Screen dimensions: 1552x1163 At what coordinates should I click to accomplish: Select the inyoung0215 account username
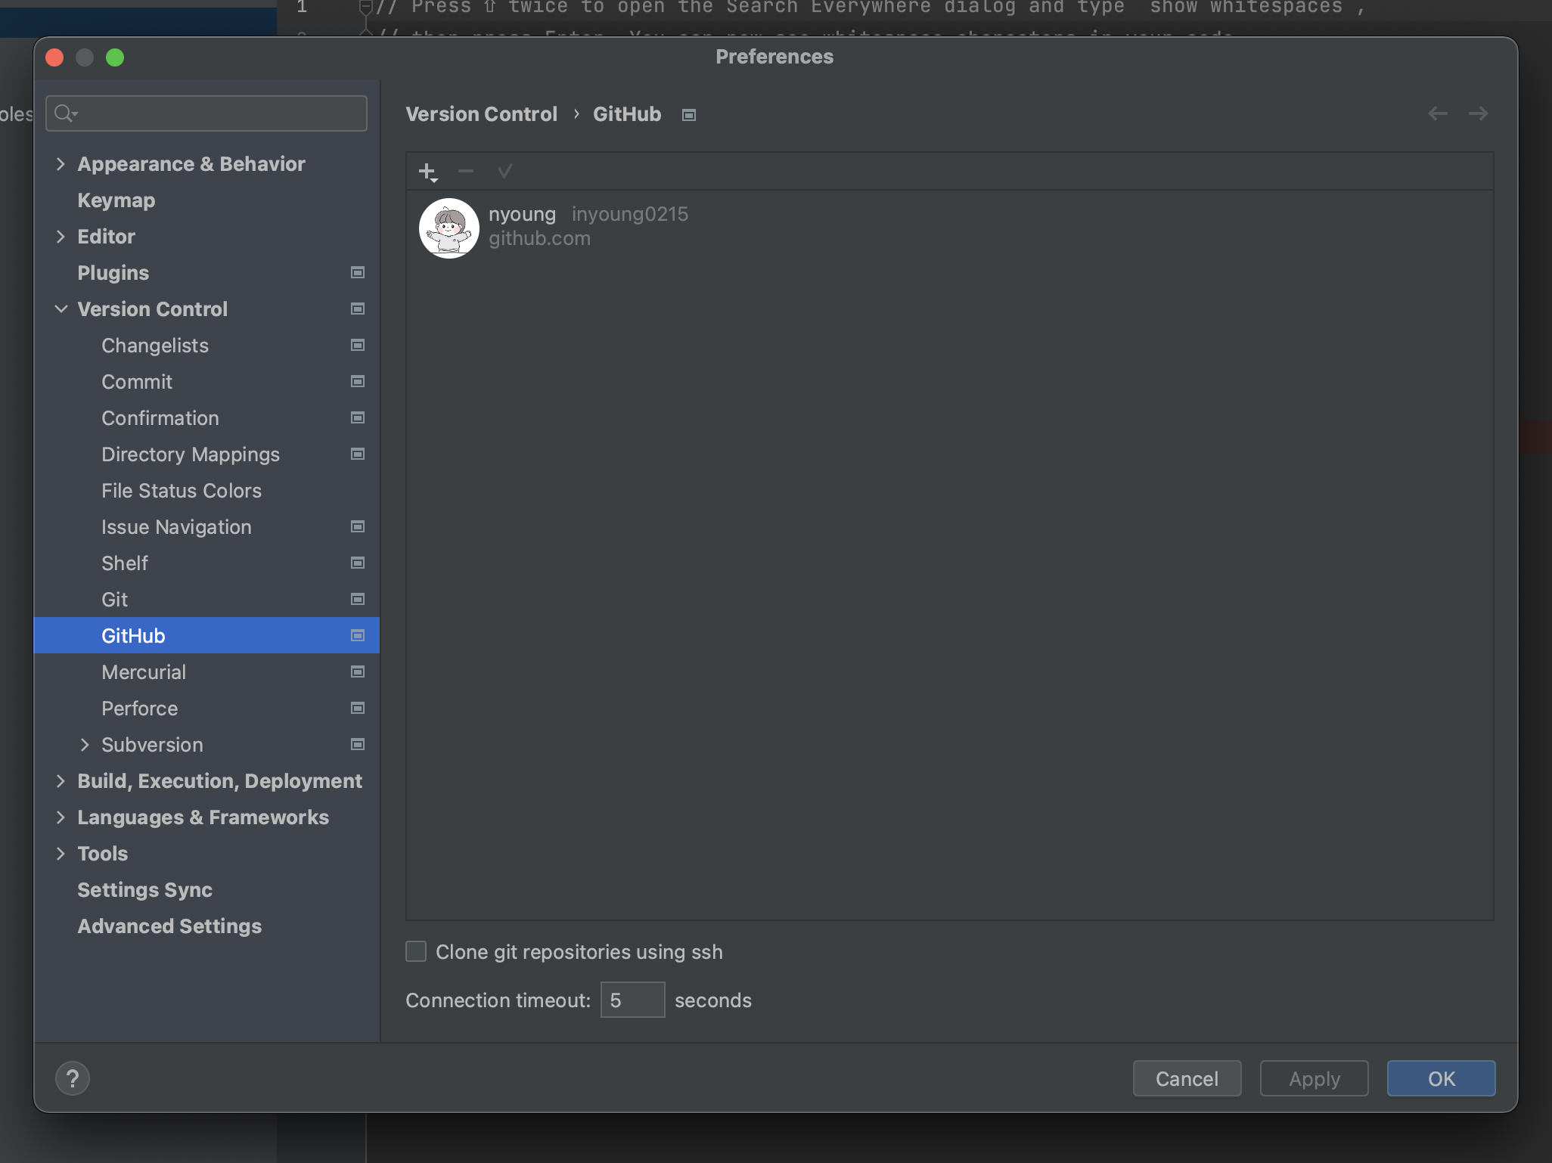click(x=629, y=214)
